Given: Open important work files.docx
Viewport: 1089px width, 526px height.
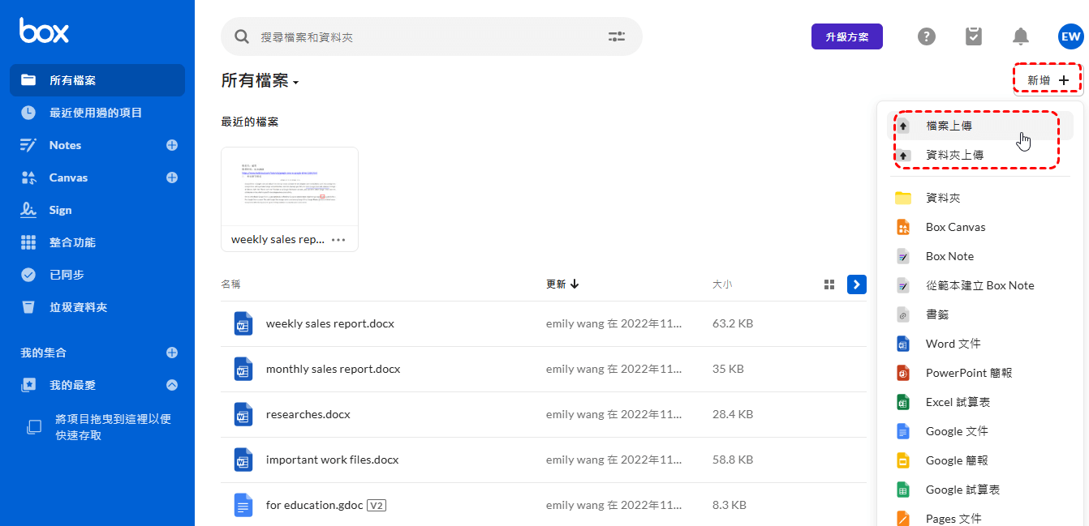Looking at the screenshot, I should [x=333, y=460].
